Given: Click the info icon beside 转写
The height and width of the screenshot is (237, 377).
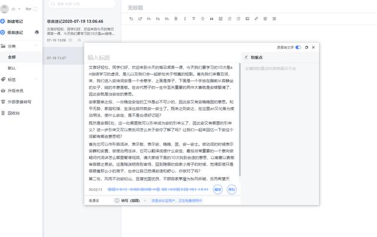Looking at the screenshot, I should 117,201.
